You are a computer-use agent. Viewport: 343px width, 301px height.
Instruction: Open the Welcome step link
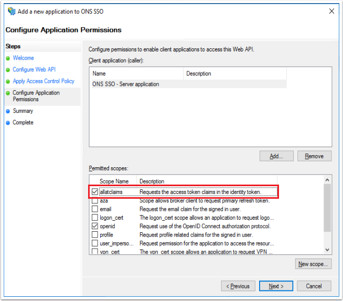[x=23, y=58]
